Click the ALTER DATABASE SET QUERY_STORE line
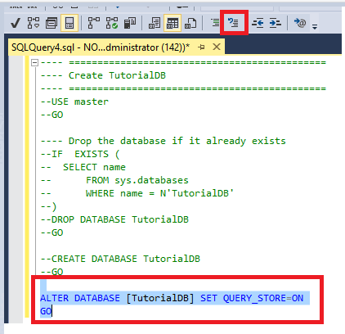Image resolution: width=345 pixels, height=334 pixels. point(172,298)
